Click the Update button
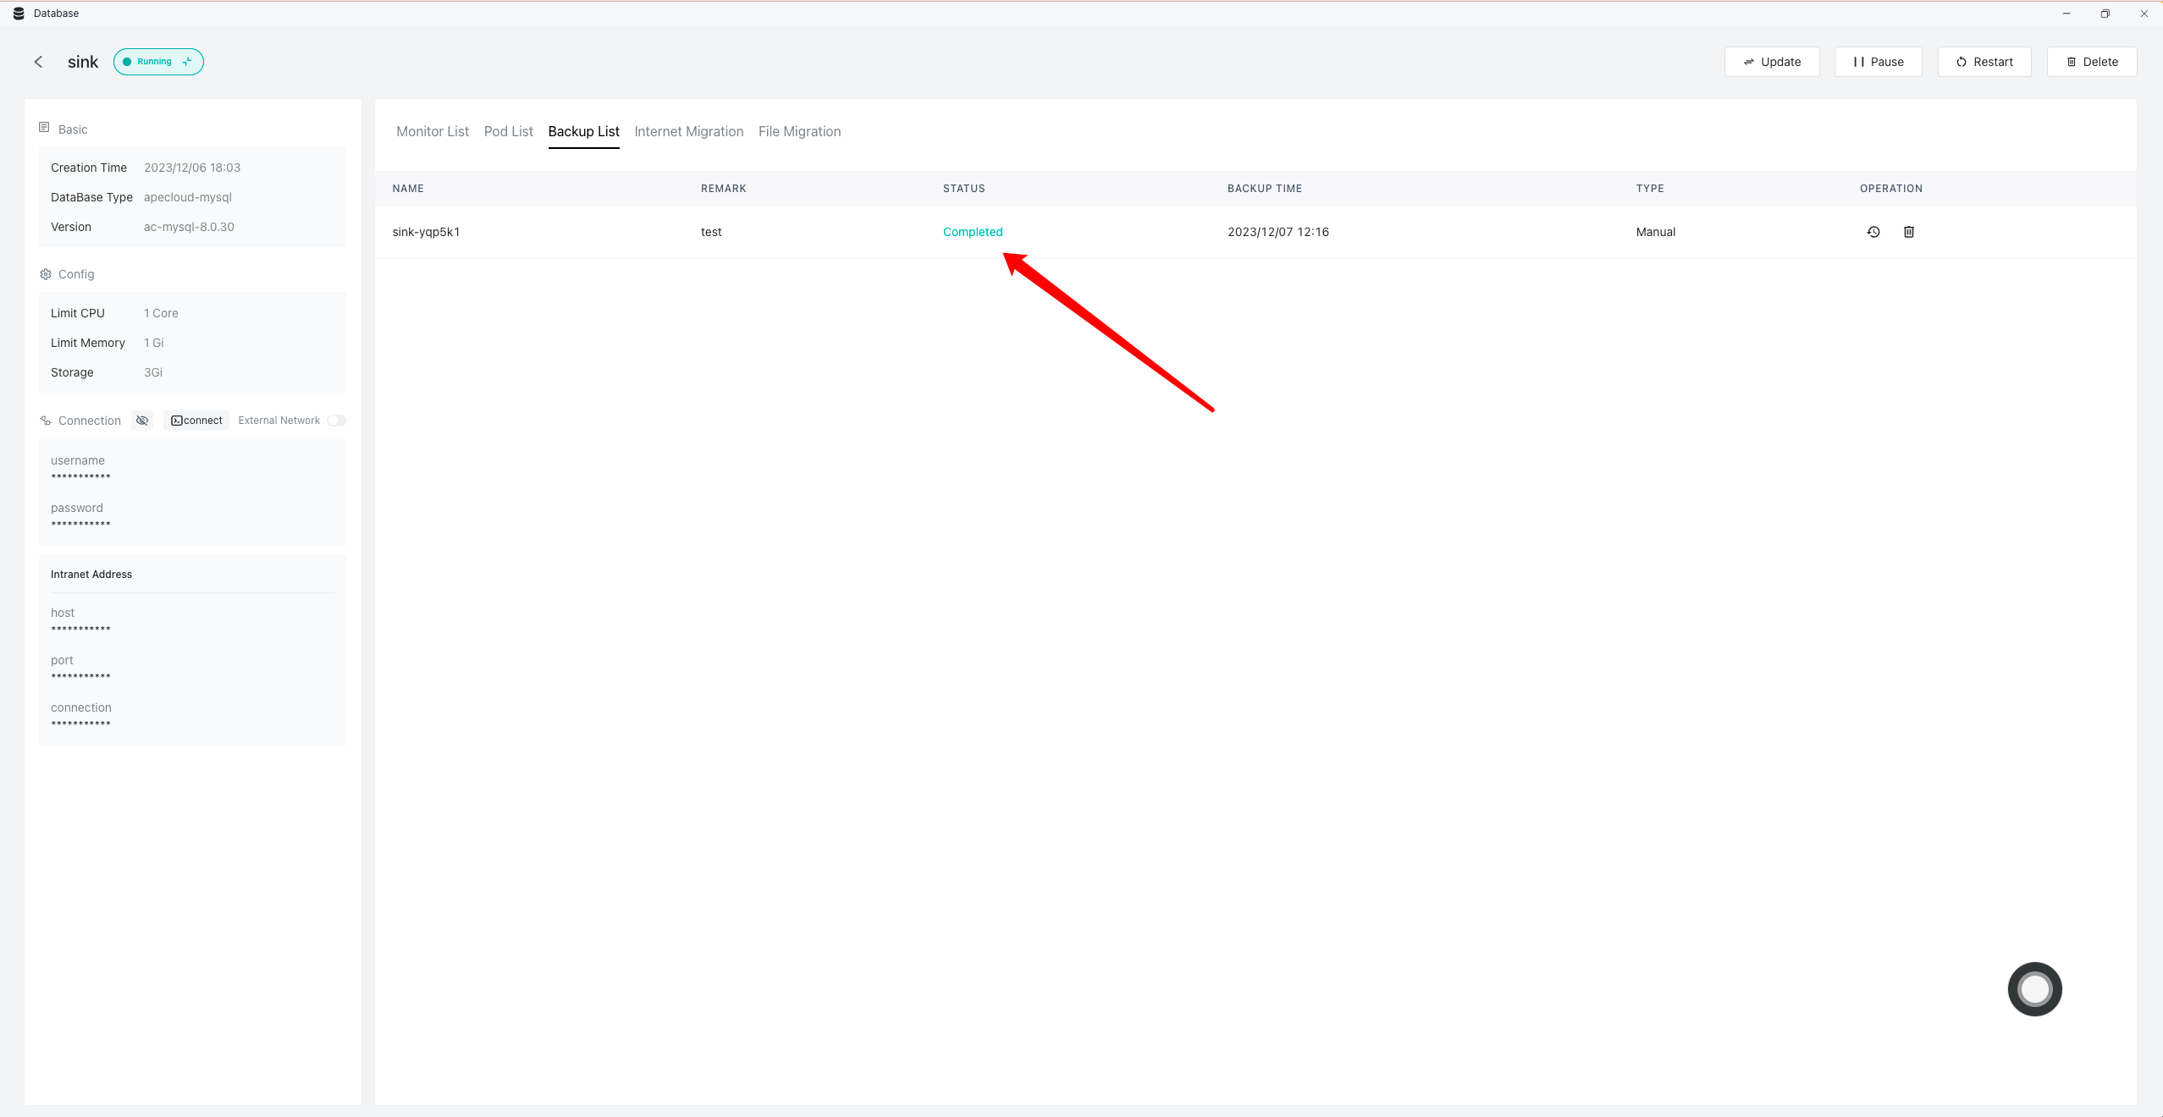Image resolution: width=2163 pixels, height=1117 pixels. [1772, 62]
